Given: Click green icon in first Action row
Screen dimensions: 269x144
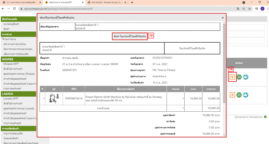Looking at the screenshot, I should point(239,77).
